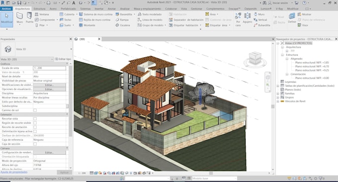Select Grupo de modelo tool
The width and height of the screenshot is (338, 182).
coord(151,25)
